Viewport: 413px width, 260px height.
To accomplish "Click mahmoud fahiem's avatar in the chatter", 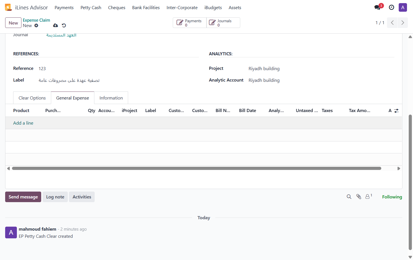I will 11,232.
